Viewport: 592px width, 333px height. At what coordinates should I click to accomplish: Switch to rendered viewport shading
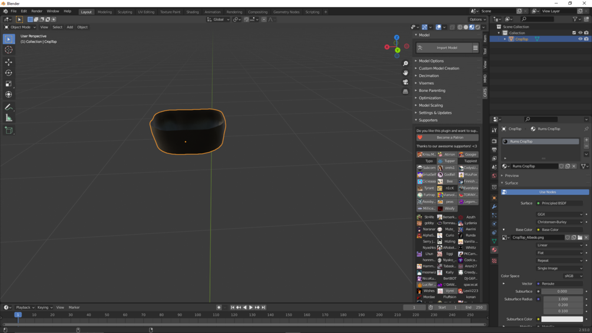click(x=478, y=27)
